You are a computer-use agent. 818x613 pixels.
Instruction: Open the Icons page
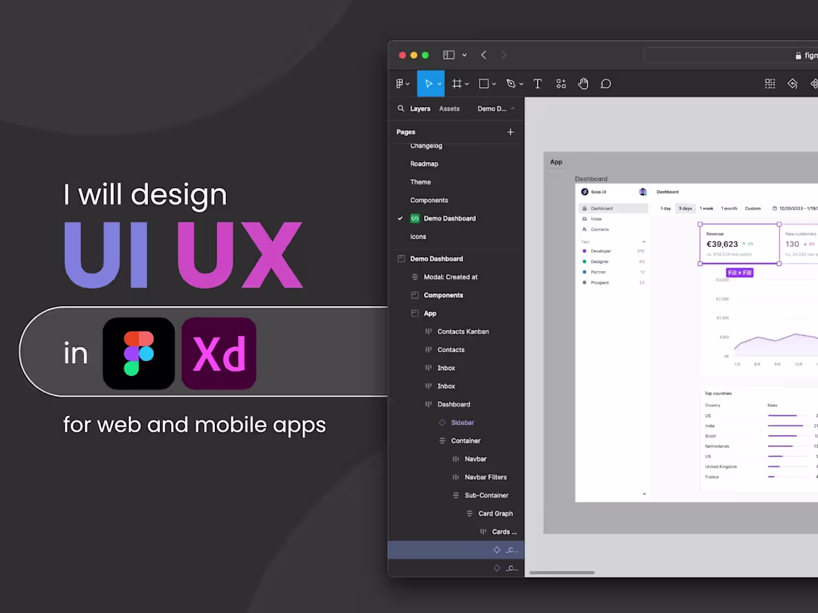coord(418,236)
